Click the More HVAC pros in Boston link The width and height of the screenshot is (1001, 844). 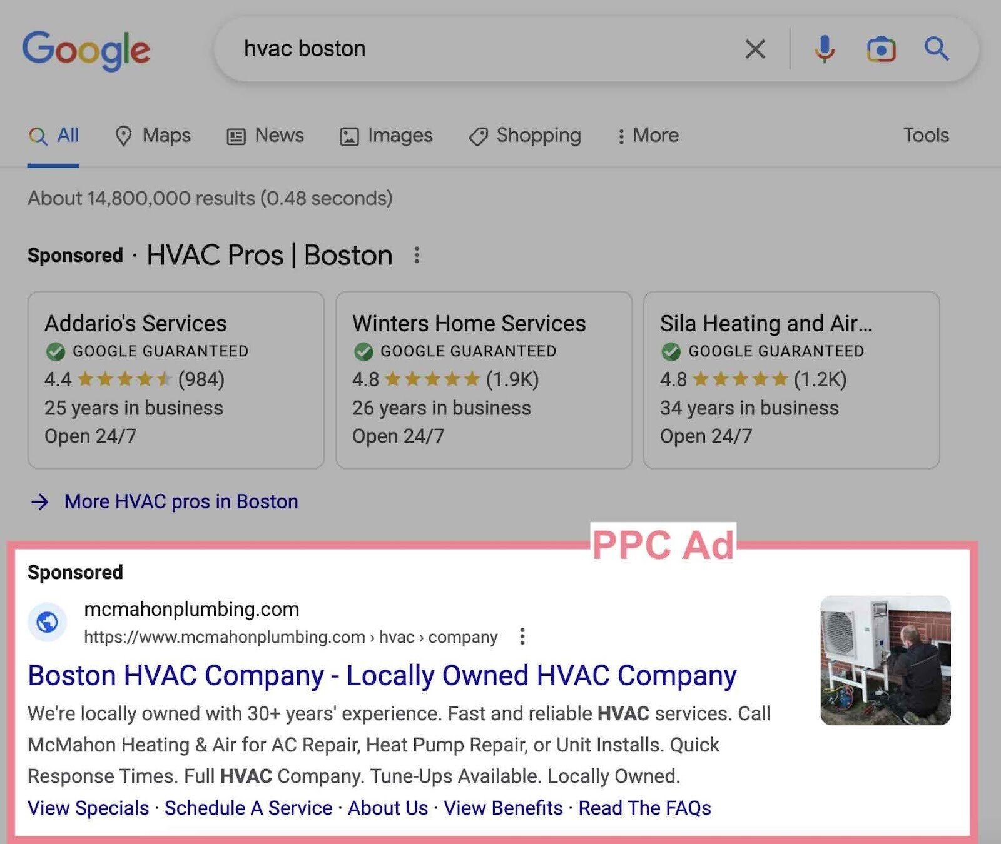click(180, 501)
